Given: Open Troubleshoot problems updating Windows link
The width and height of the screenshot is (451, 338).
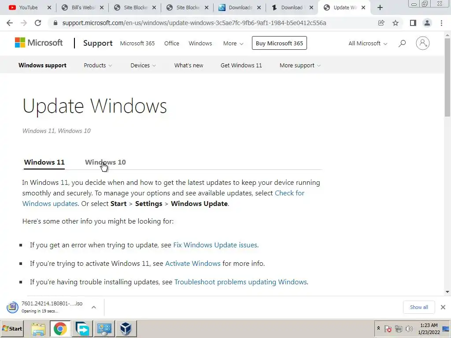Looking at the screenshot, I should coord(240,282).
